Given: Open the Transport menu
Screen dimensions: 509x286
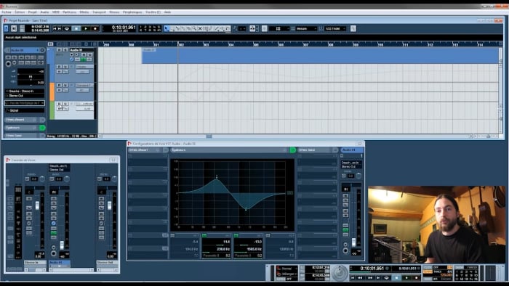Looking at the screenshot, I should click(x=99, y=12).
